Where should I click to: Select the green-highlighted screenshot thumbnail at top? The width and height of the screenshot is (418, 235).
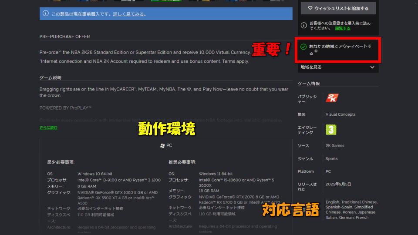(166, 0)
